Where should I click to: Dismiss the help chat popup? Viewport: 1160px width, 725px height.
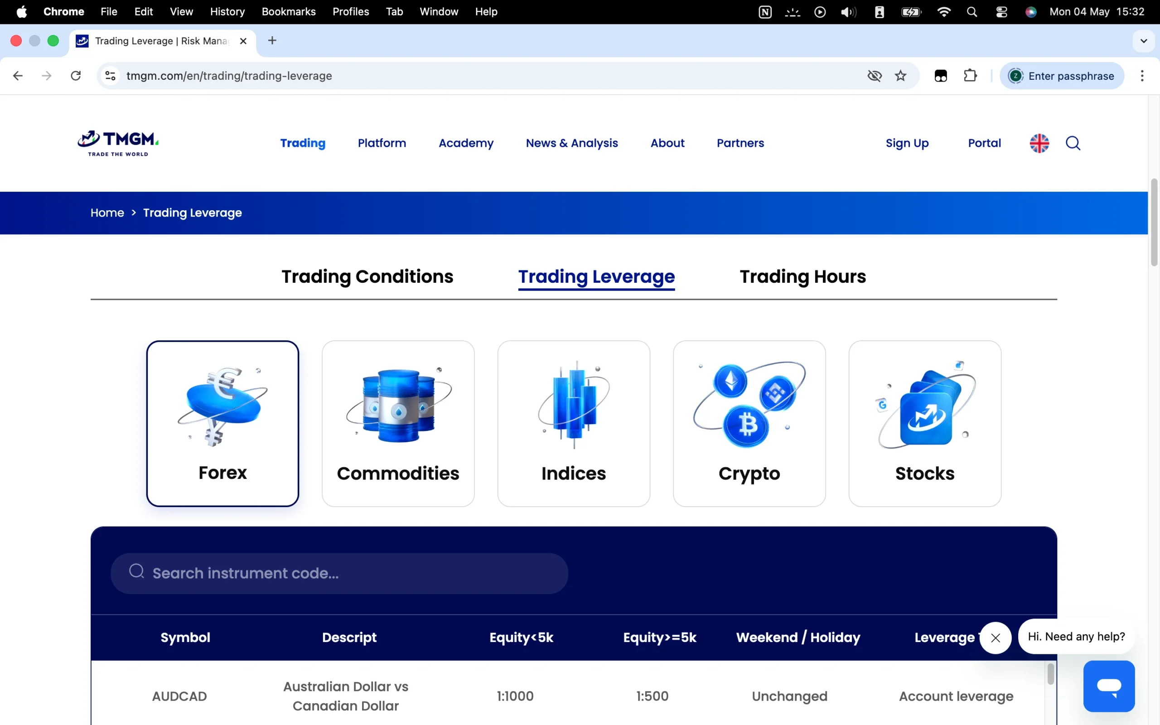(x=995, y=637)
